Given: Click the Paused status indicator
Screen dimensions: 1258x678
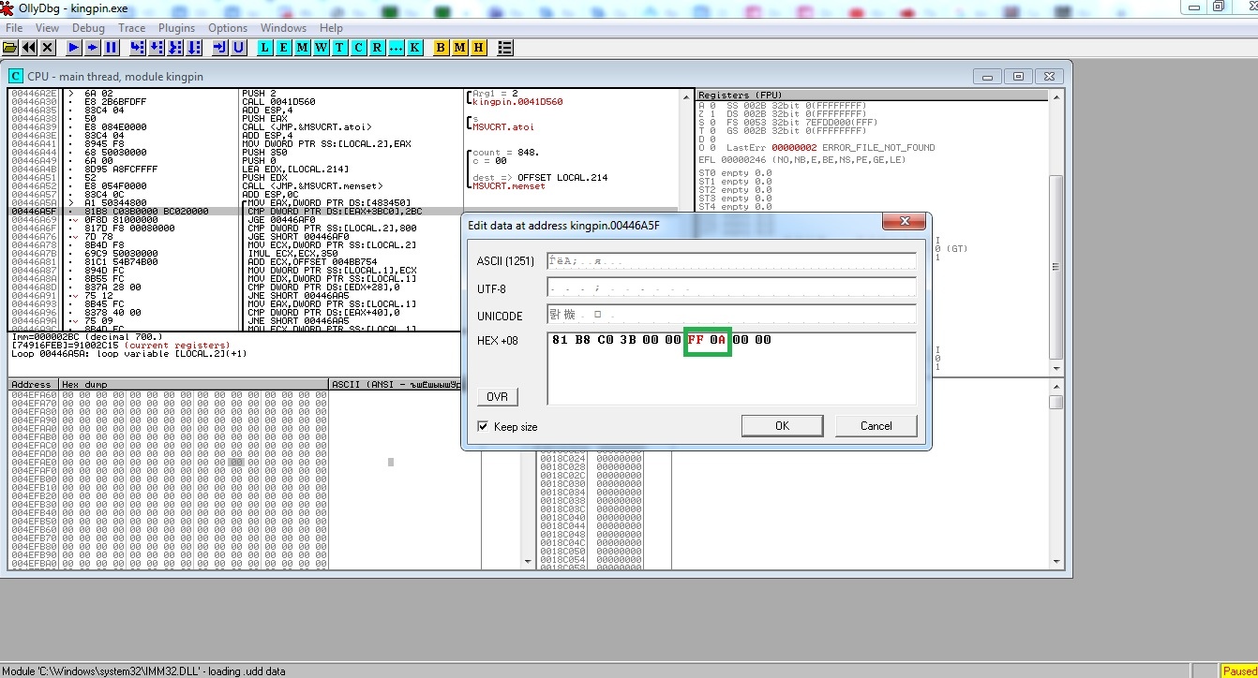Looking at the screenshot, I should 1239,671.
